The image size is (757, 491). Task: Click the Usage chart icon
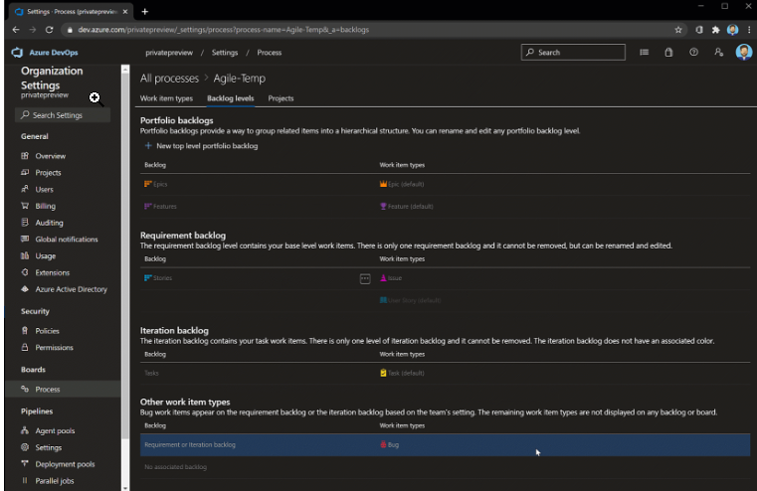tap(25, 255)
